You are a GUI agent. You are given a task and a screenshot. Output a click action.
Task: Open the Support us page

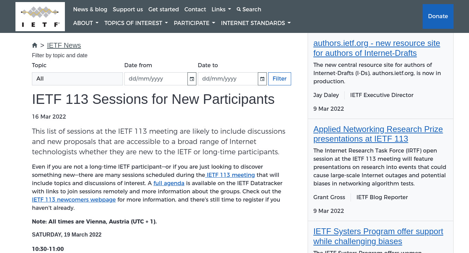tap(128, 9)
